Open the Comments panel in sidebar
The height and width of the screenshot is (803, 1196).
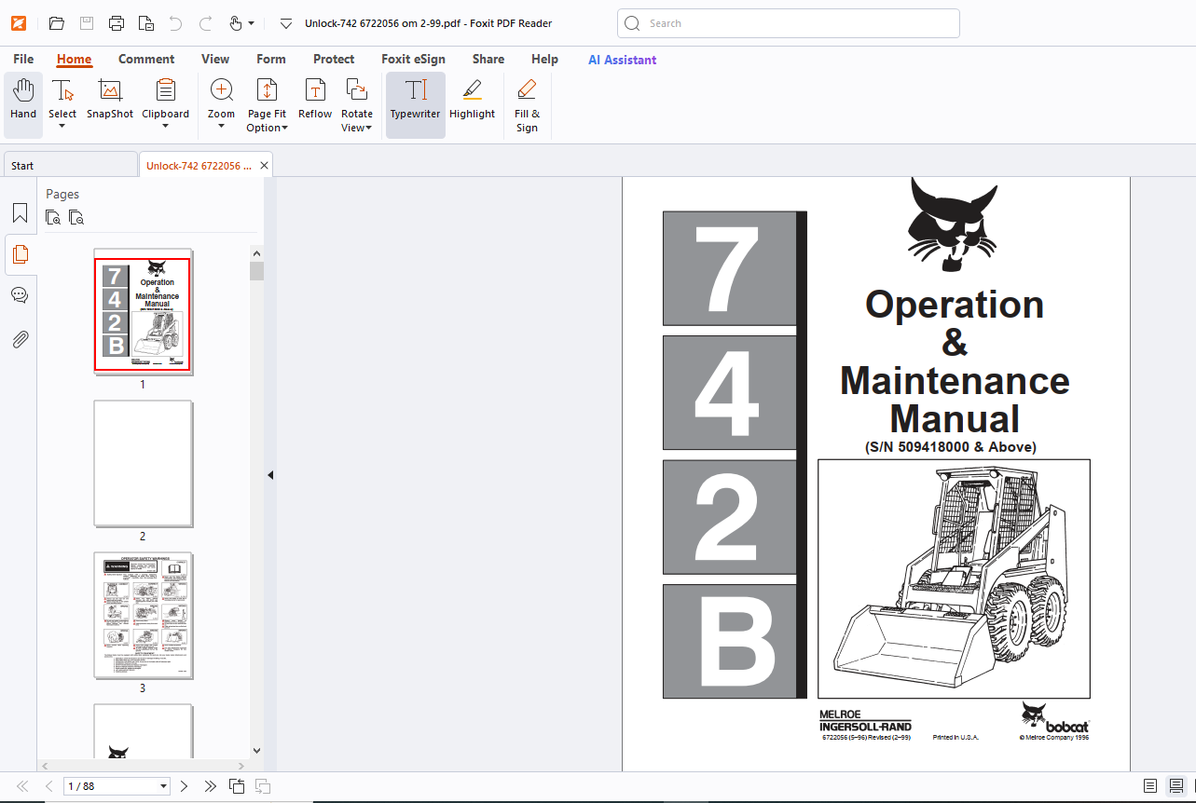(20, 295)
